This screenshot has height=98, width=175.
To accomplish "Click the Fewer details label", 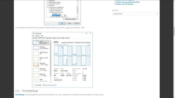I will 38,85.
